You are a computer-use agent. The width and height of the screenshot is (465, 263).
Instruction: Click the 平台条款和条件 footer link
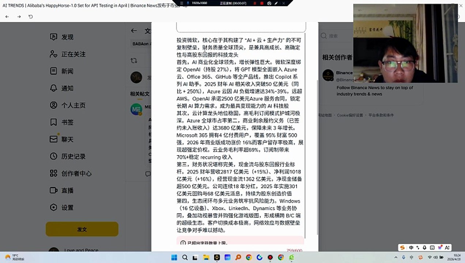pyautogui.click(x=381, y=115)
